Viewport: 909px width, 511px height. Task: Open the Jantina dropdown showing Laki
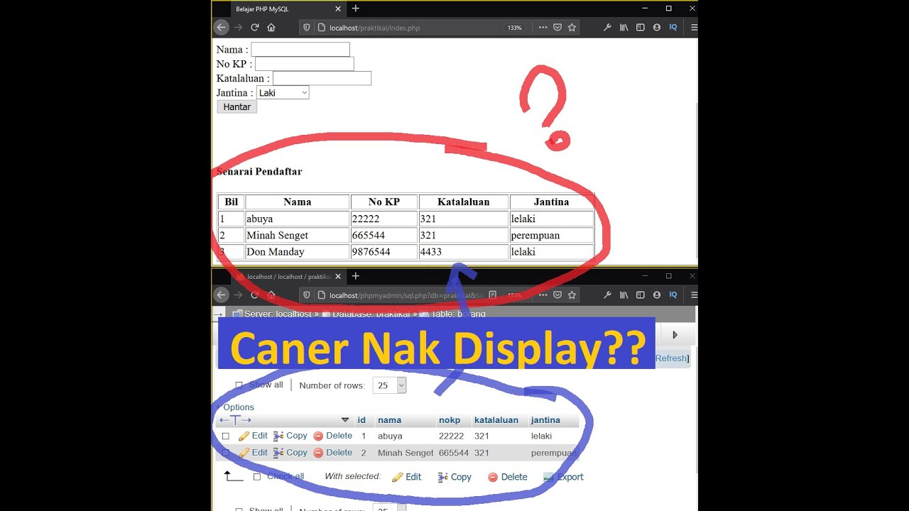tap(283, 93)
